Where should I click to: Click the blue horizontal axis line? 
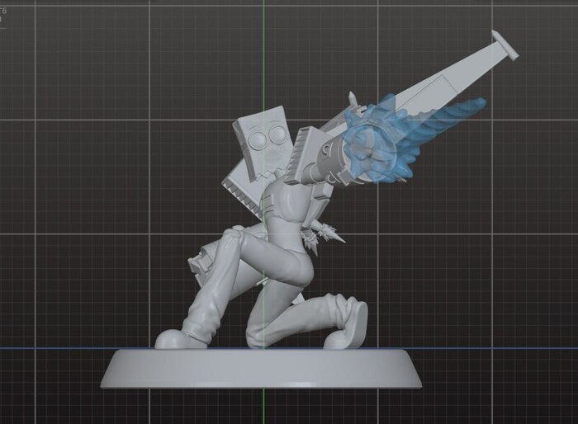click(50, 348)
